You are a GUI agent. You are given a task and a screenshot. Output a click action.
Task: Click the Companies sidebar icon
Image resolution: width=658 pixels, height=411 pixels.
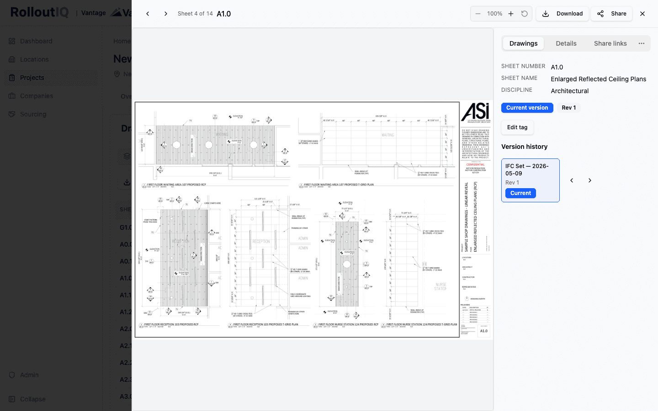click(12, 96)
